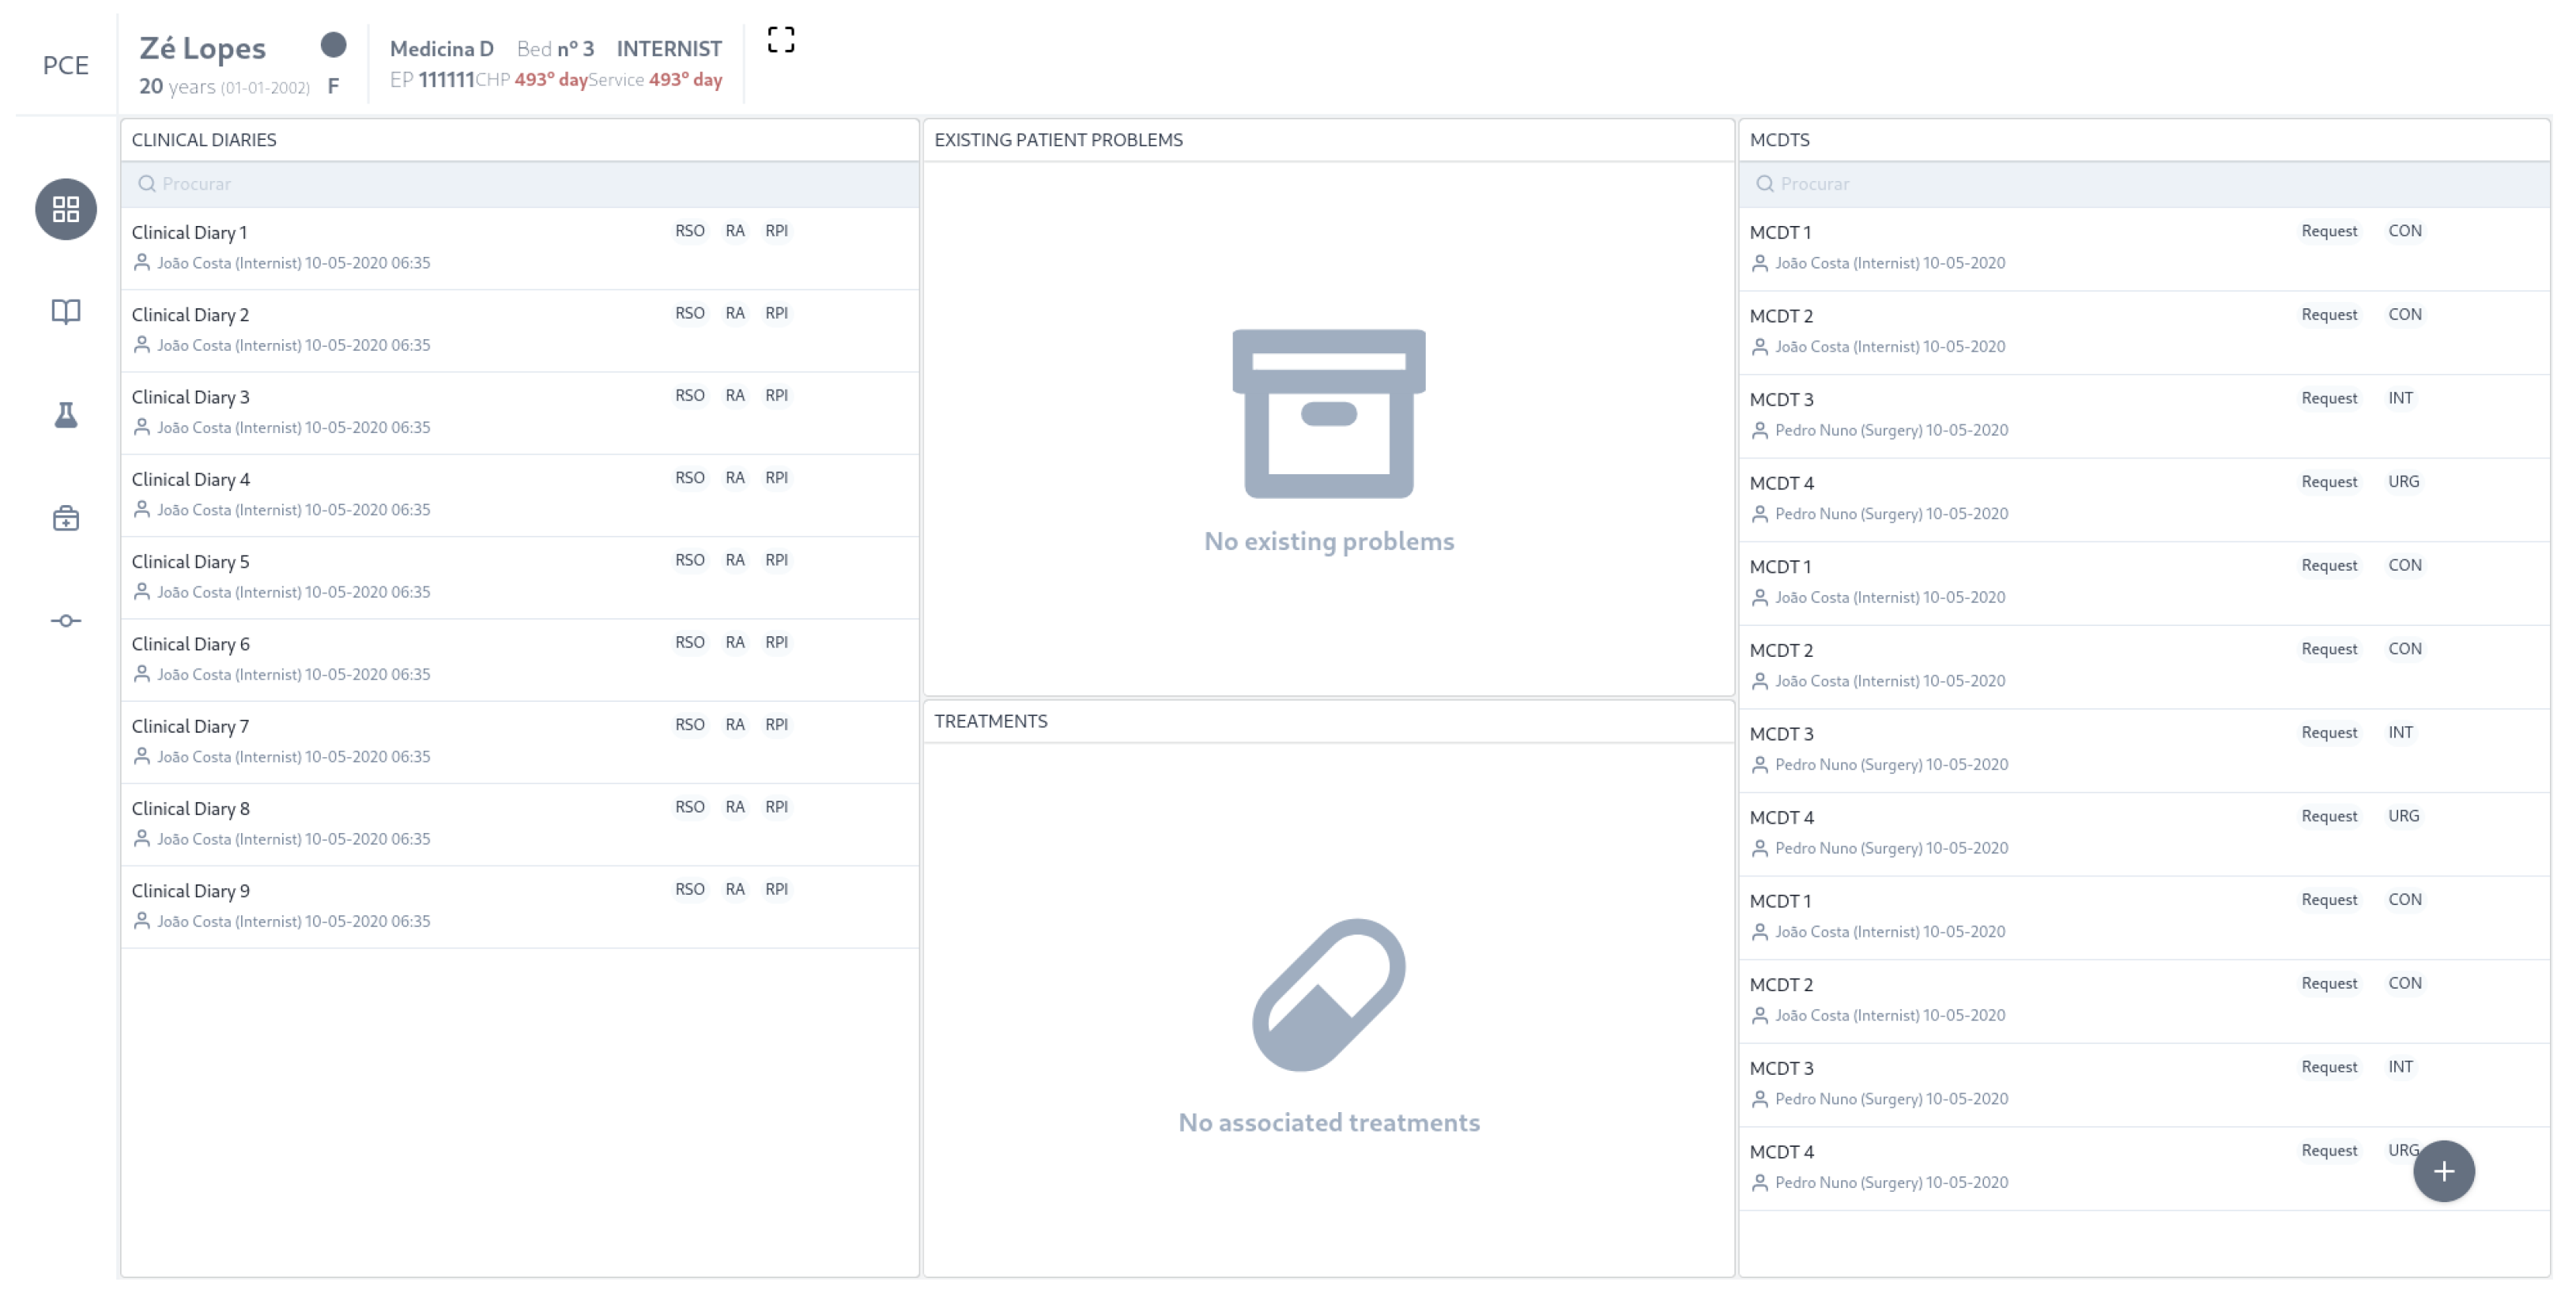The width and height of the screenshot is (2576, 1297).
Task: Open the lab flask icon in sidebar
Action: click(x=66, y=415)
